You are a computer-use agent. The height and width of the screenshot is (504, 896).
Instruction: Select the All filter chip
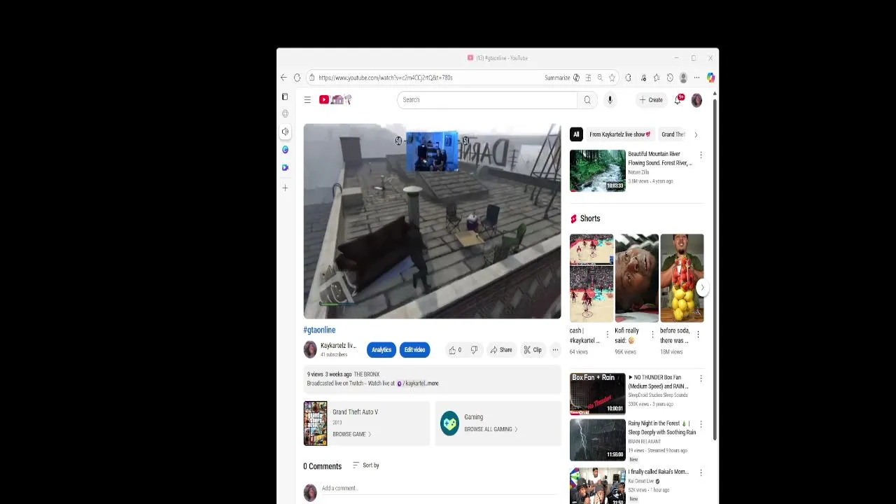(576, 134)
